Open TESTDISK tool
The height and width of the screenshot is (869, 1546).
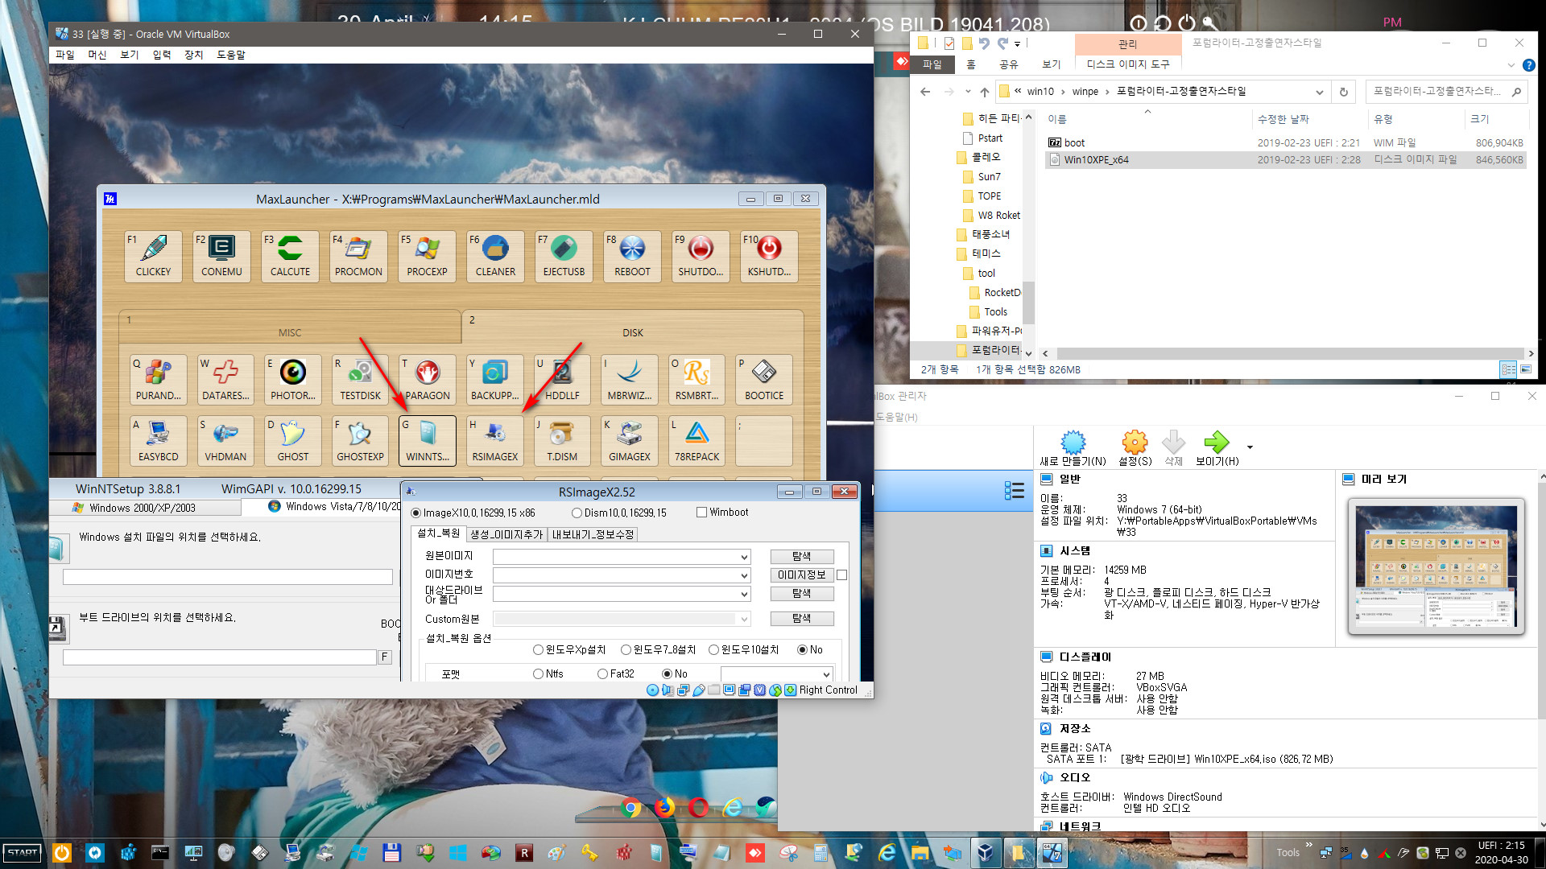pos(360,379)
